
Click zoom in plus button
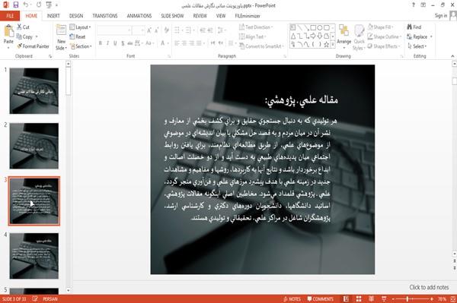point(432,299)
